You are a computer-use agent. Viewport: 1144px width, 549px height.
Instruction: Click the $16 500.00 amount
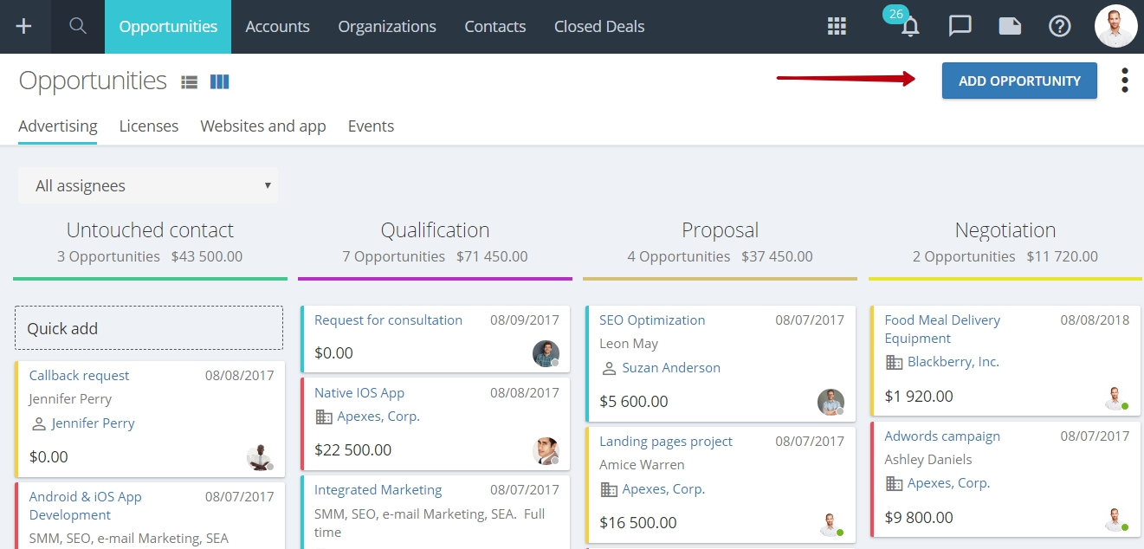click(x=638, y=523)
